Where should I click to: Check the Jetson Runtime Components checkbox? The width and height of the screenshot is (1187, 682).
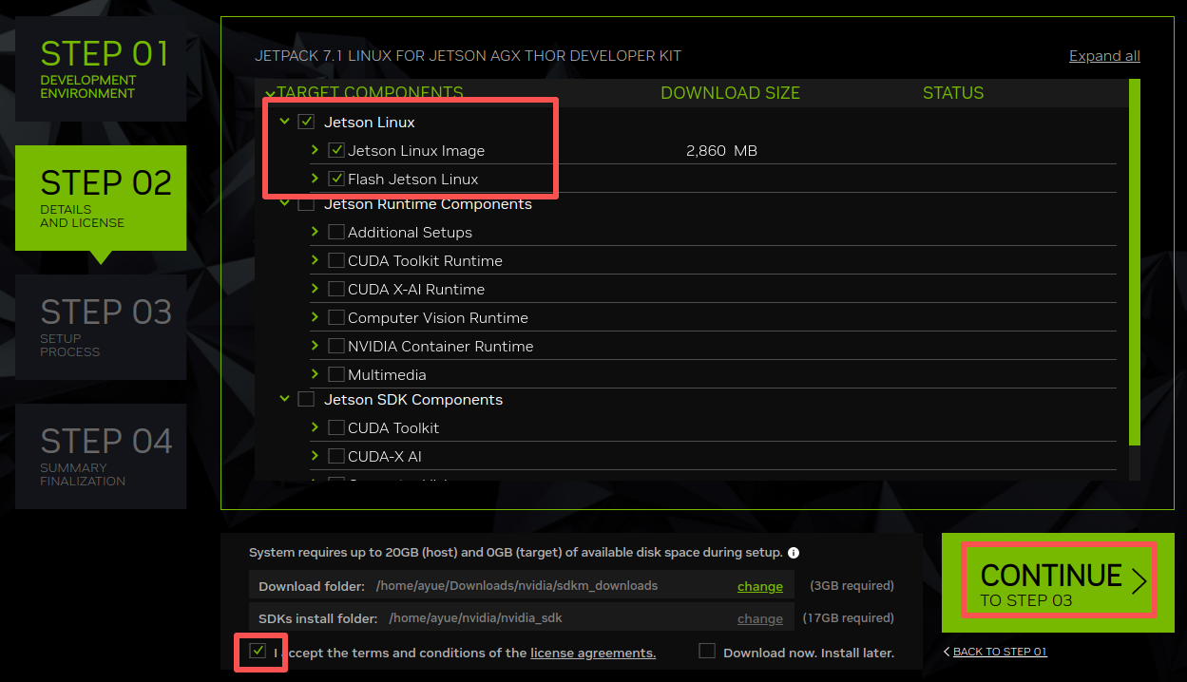(306, 204)
